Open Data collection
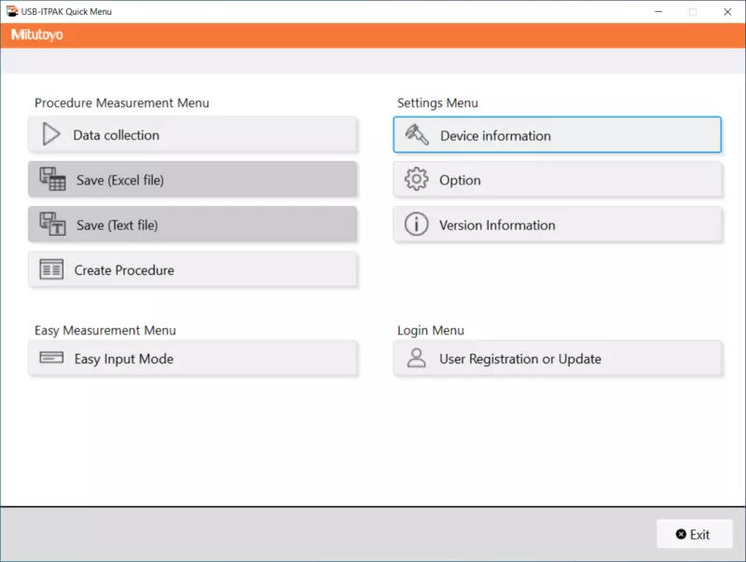 [x=192, y=134]
